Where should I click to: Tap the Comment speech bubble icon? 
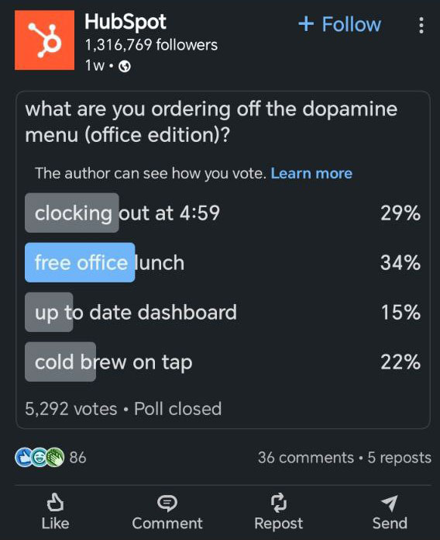point(167,503)
